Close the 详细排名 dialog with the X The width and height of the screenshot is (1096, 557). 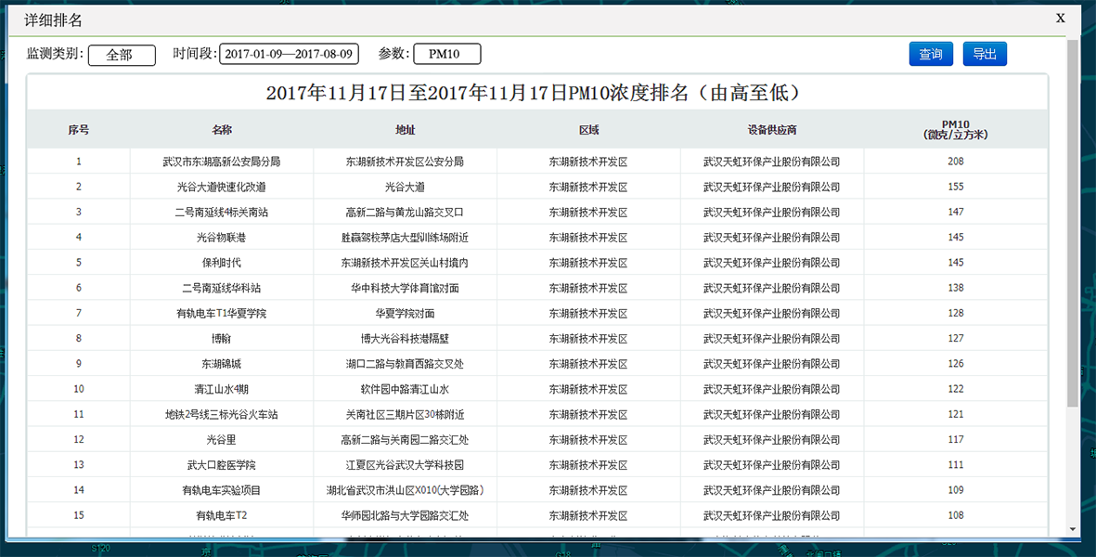[x=1060, y=18]
